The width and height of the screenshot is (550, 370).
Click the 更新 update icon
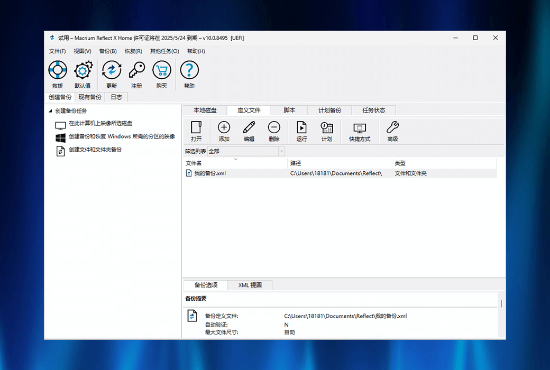(112, 70)
